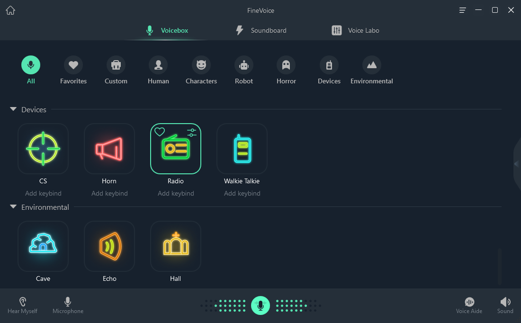Add keybind for Radio
This screenshot has height=323, width=521.
(x=176, y=193)
